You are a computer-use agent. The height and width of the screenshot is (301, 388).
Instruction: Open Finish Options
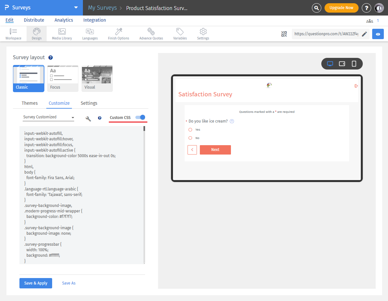click(x=118, y=34)
